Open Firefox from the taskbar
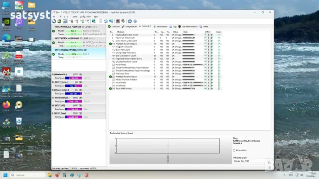The height and width of the screenshot is (179, 319). click(x=57, y=175)
